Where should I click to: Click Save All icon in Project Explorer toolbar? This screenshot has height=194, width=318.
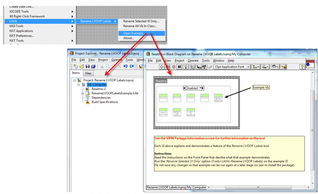click(x=93, y=66)
